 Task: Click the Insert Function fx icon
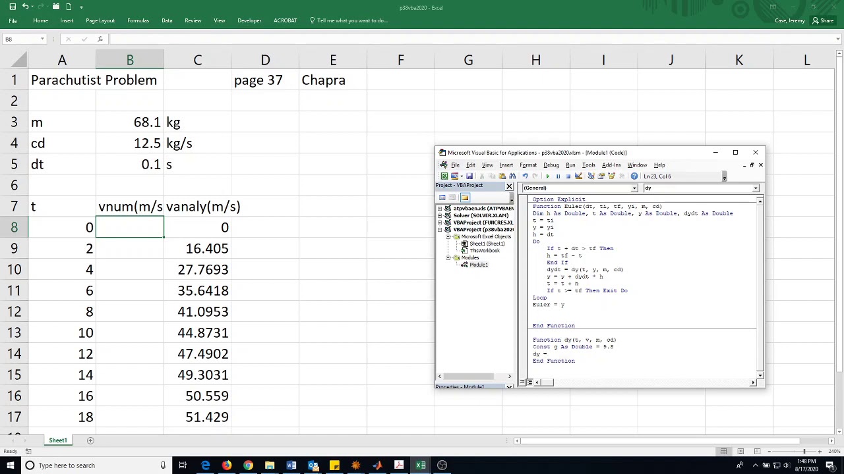pyautogui.click(x=100, y=39)
